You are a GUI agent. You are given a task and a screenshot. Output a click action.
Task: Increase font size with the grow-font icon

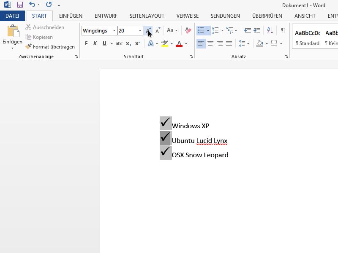(x=148, y=31)
